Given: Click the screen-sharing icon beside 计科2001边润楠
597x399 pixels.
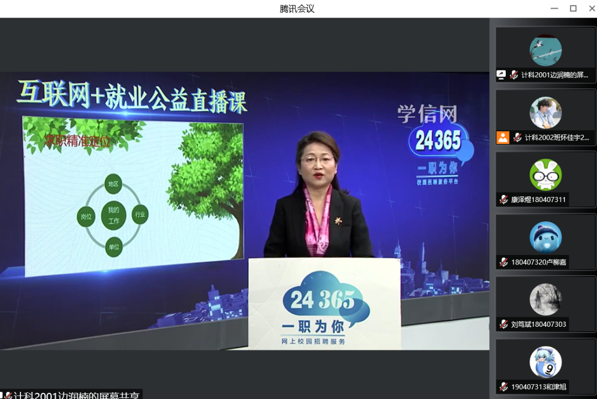Looking at the screenshot, I should [501, 75].
